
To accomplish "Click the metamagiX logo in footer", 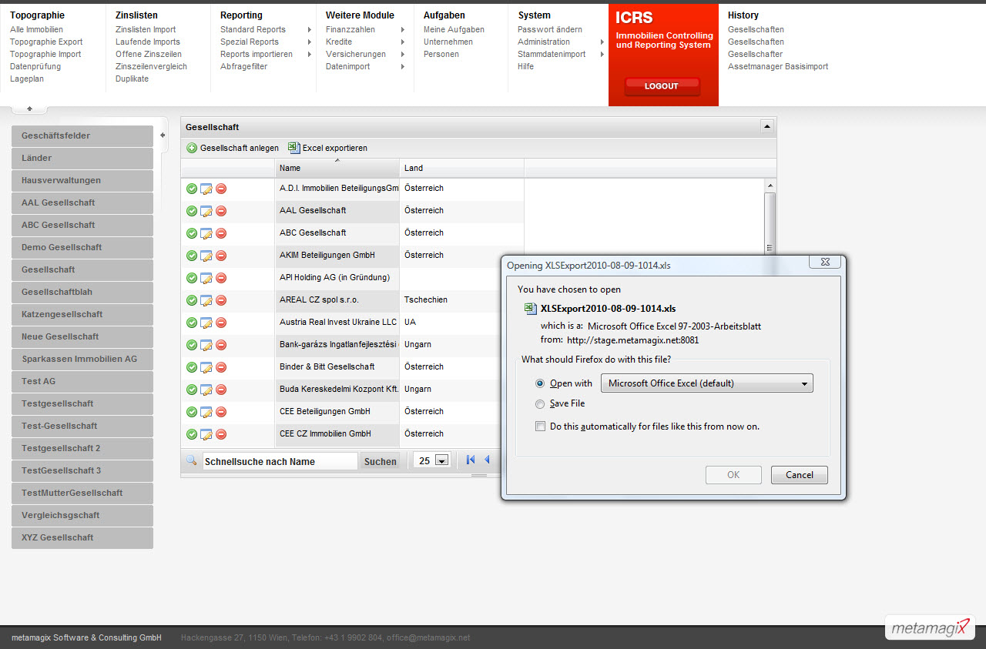I will (x=930, y=627).
